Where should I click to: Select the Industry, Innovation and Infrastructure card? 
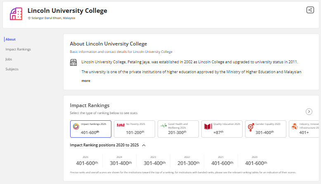304,129
